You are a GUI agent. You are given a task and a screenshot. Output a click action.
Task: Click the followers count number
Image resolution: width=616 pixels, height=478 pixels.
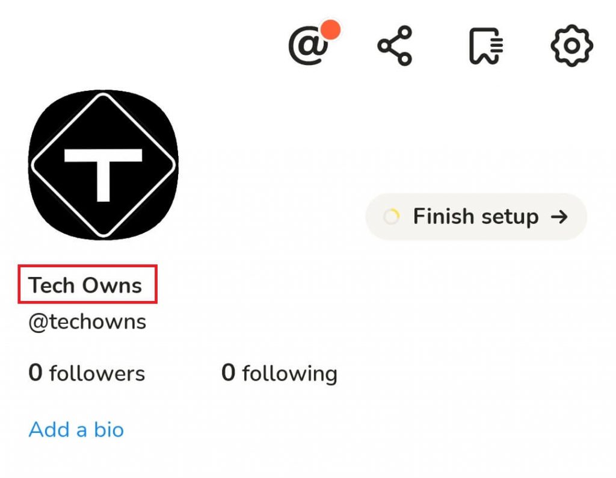[35, 372]
